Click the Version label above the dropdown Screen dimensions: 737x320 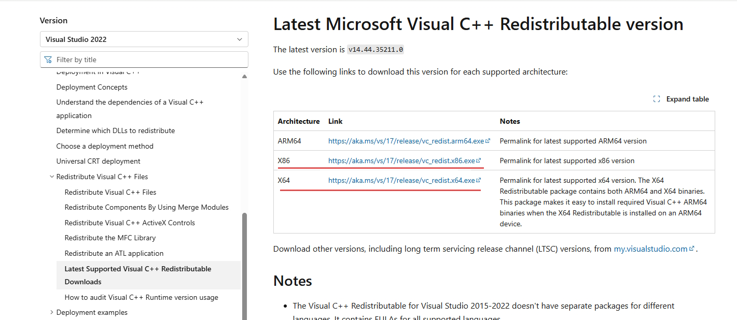(54, 21)
